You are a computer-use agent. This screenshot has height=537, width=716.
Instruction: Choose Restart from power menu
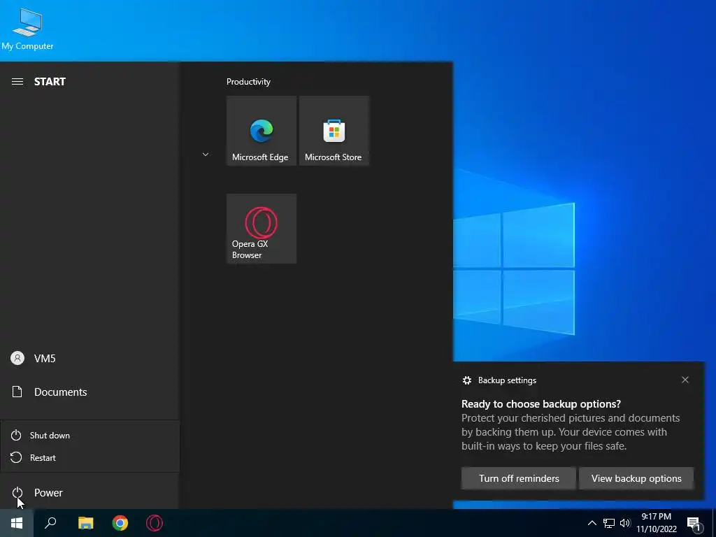(x=90, y=457)
